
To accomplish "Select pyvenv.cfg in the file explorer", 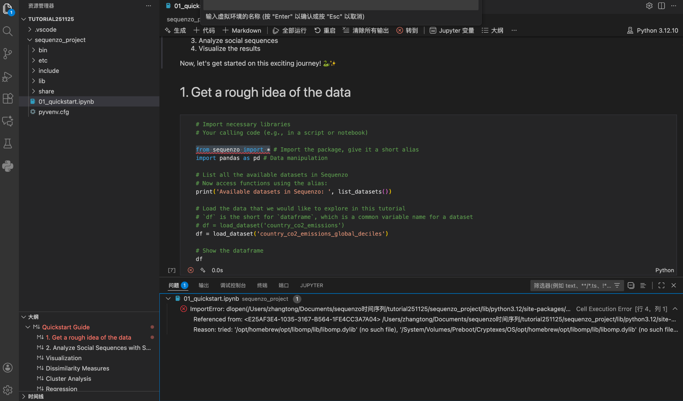I will (x=54, y=112).
